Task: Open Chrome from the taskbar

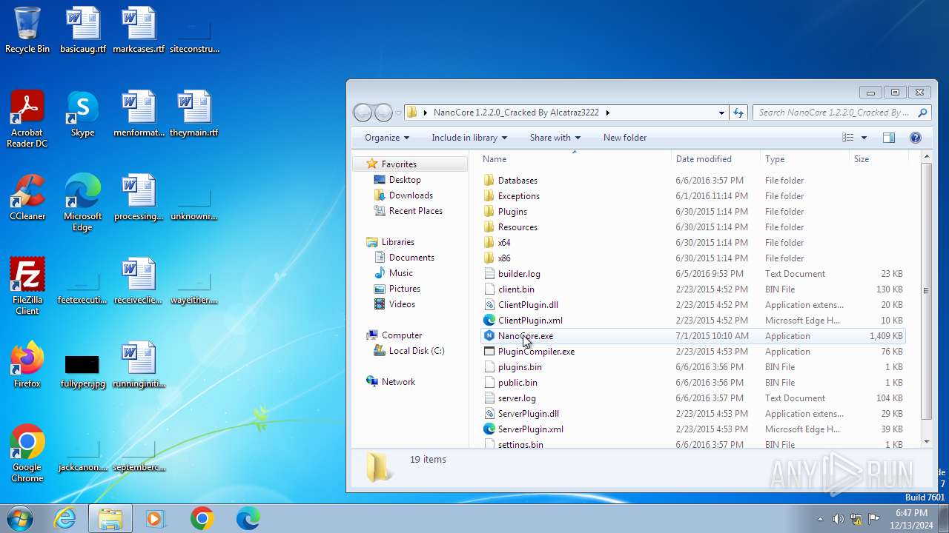Action: point(202,518)
